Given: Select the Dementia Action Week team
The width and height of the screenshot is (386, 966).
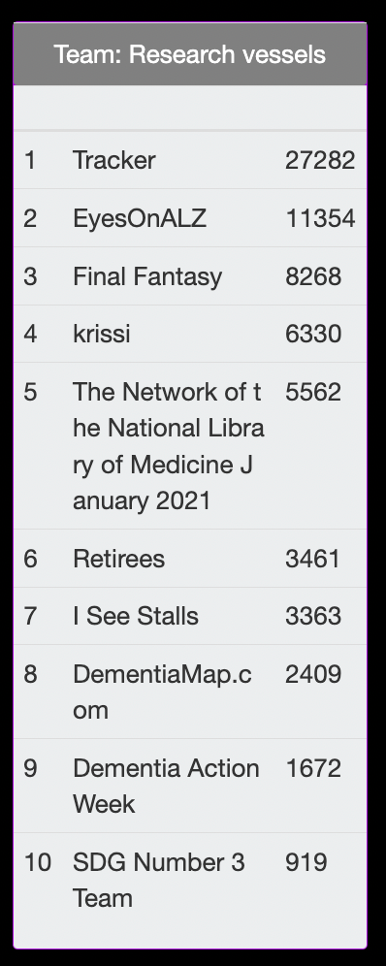Looking at the screenshot, I should [166, 786].
